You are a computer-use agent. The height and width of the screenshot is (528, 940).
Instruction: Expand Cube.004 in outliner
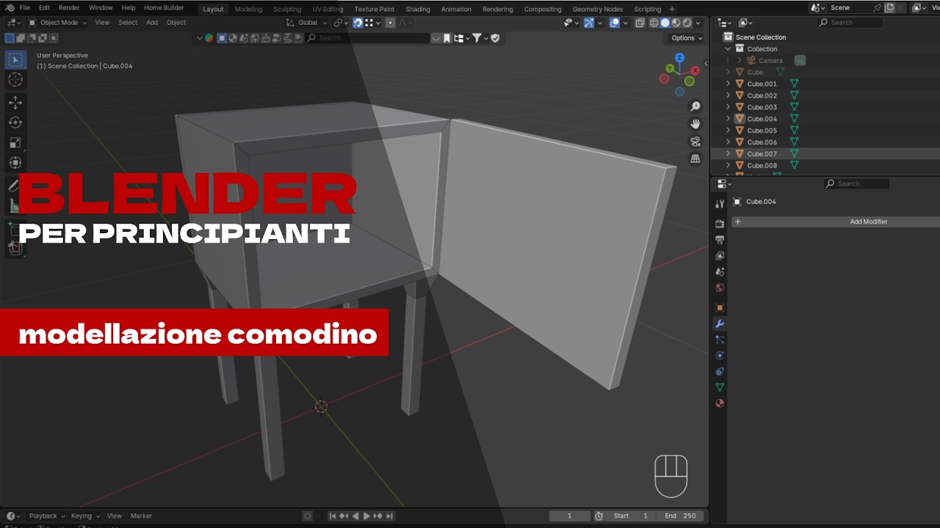click(x=728, y=119)
